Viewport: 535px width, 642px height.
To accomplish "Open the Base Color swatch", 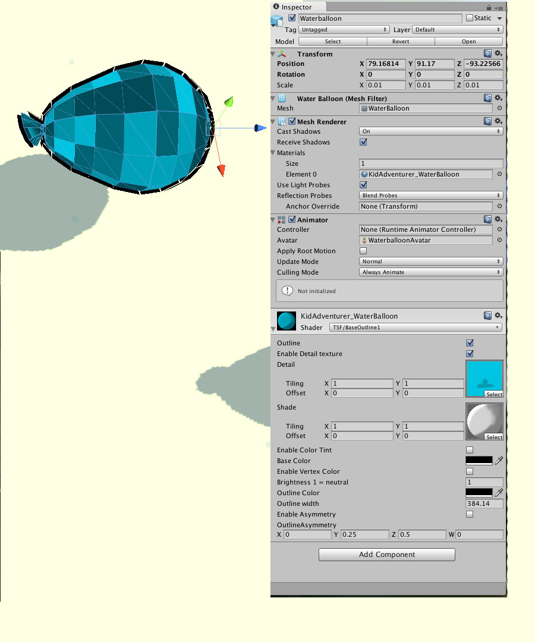I will click(479, 461).
